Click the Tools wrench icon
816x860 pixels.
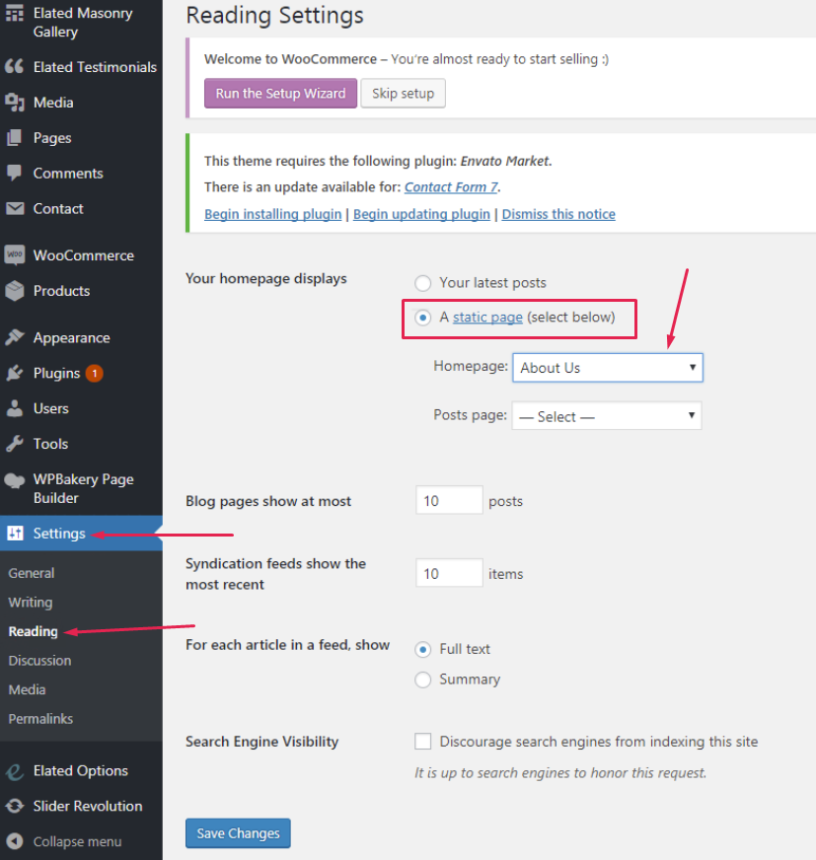click(x=15, y=444)
